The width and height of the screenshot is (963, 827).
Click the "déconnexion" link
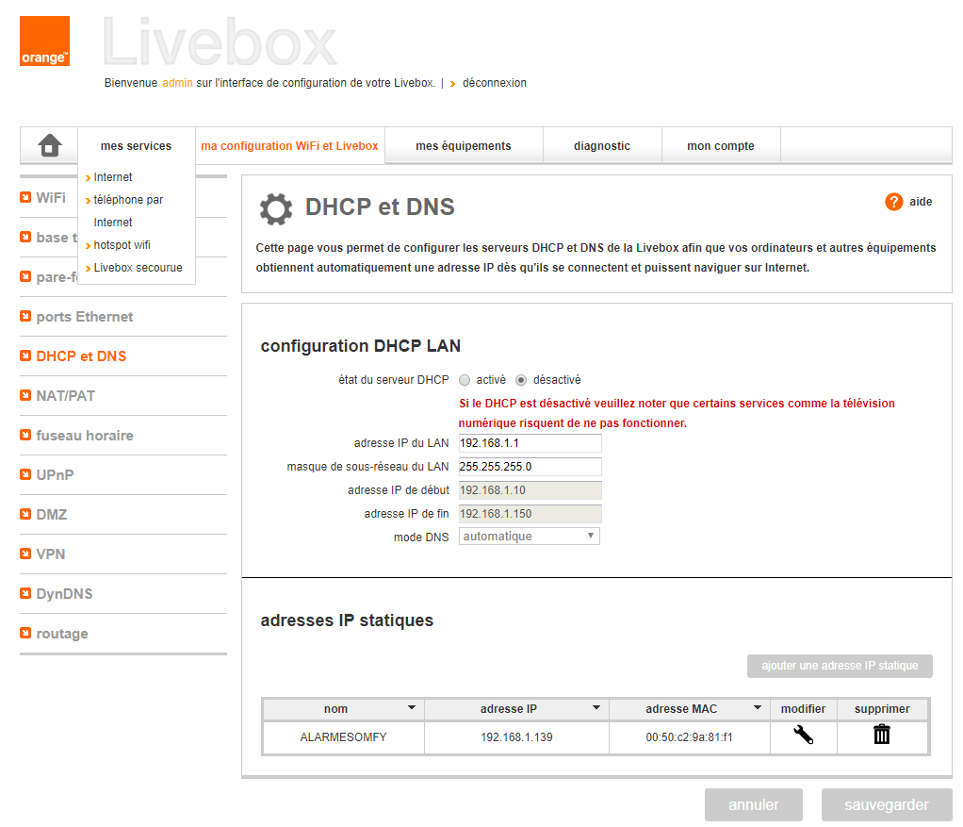[x=494, y=83]
